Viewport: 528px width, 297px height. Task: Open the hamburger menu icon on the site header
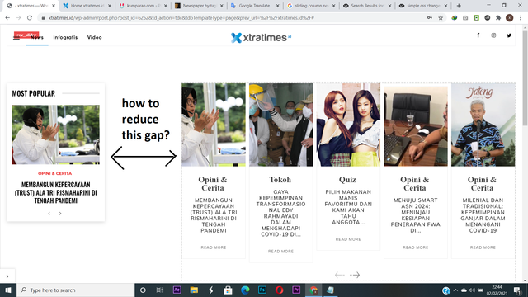(16, 37)
